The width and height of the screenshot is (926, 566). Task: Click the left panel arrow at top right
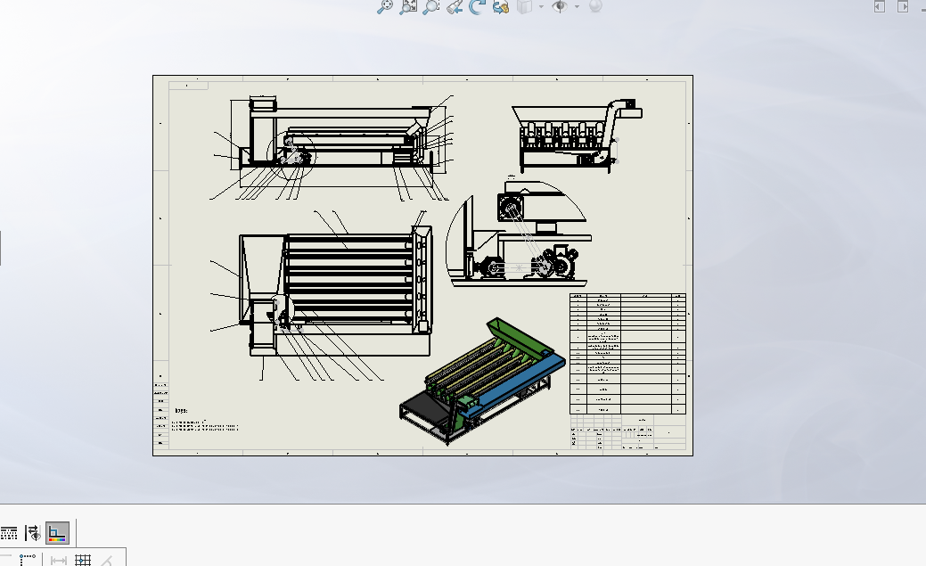(880, 6)
